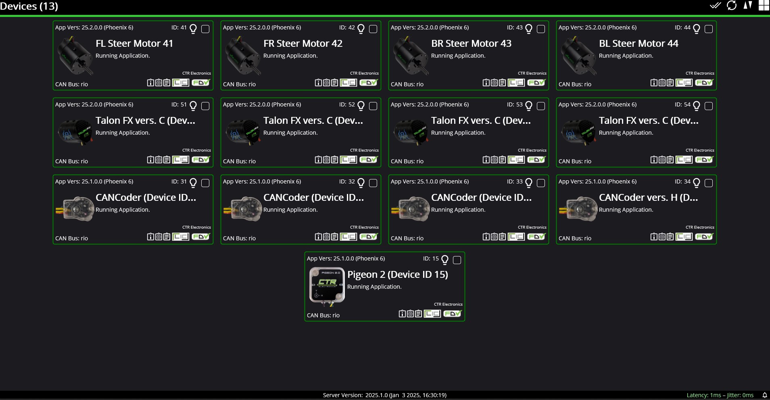Open info icon on Pigeon 2 card
The height and width of the screenshot is (400, 770).
[x=402, y=314]
